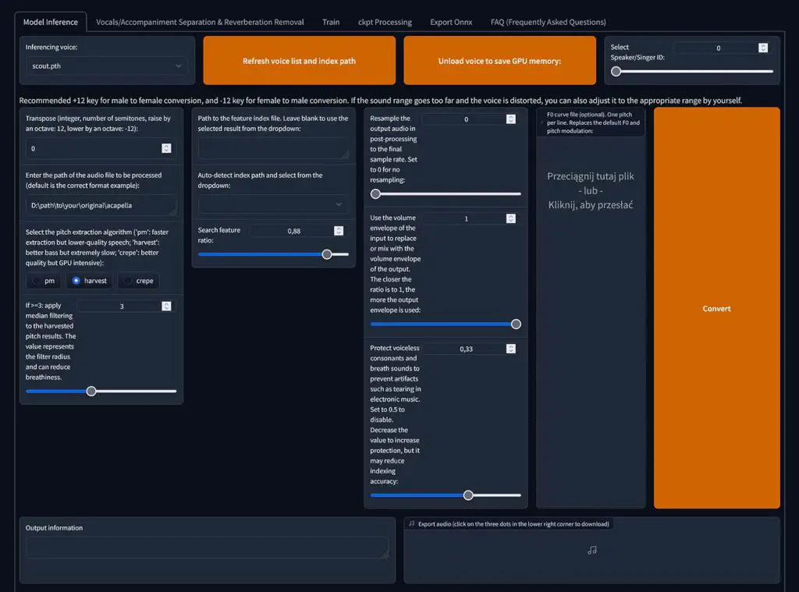Image resolution: width=799 pixels, height=592 pixels.
Task: Click the Protect voiceless consonants stepper arrows
Action: point(510,349)
